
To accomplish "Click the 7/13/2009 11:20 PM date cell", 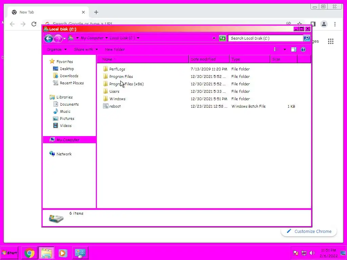I will tap(209, 69).
